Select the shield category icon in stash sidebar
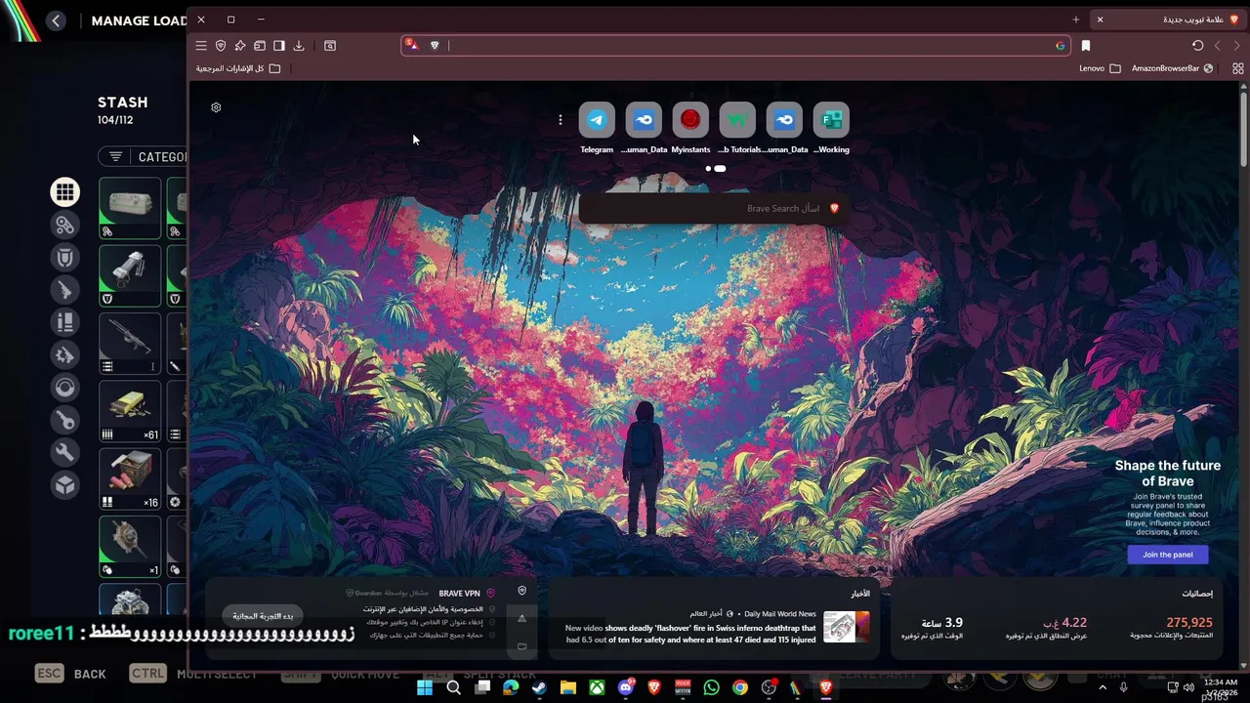Image resolution: width=1250 pixels, height=703 pixels. 65,258
